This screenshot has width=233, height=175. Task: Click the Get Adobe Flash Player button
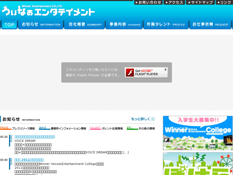click(x=146, y=73)
